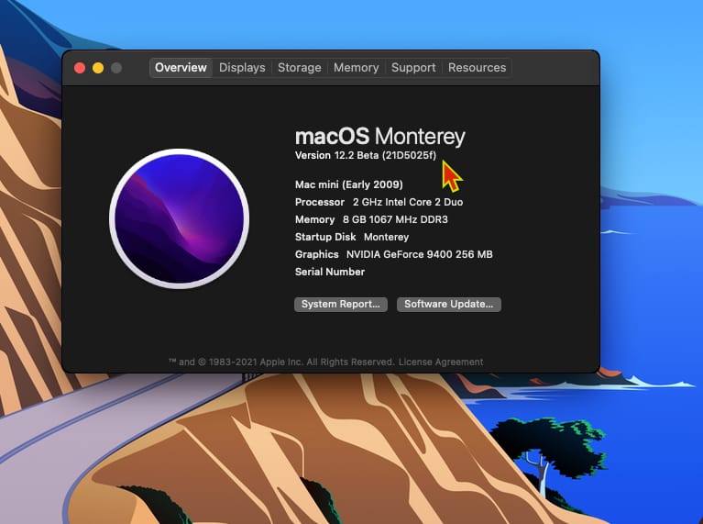Click the macOS Monterey title text

[x=379, y=136]
